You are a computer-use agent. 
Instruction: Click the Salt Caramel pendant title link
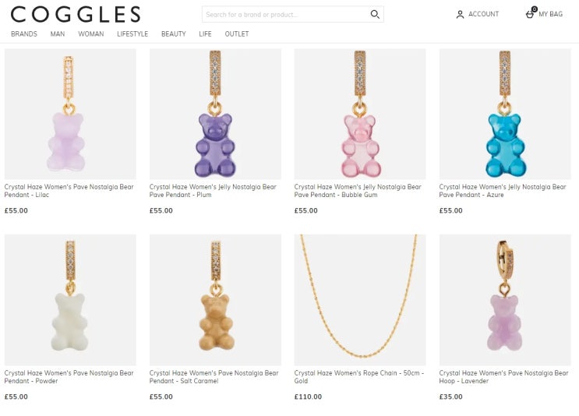214,377
